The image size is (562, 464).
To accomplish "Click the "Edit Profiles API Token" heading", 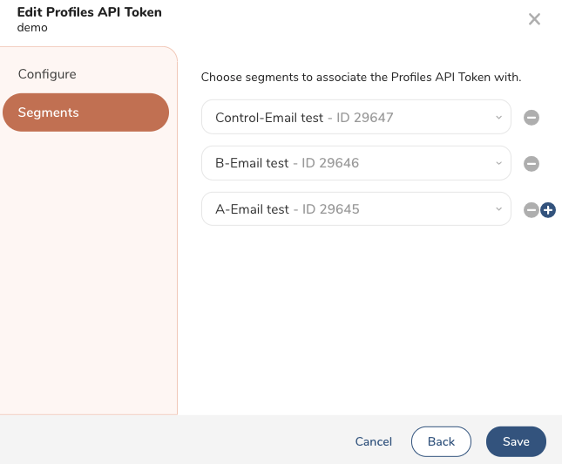I will click(x=90, y=12).
